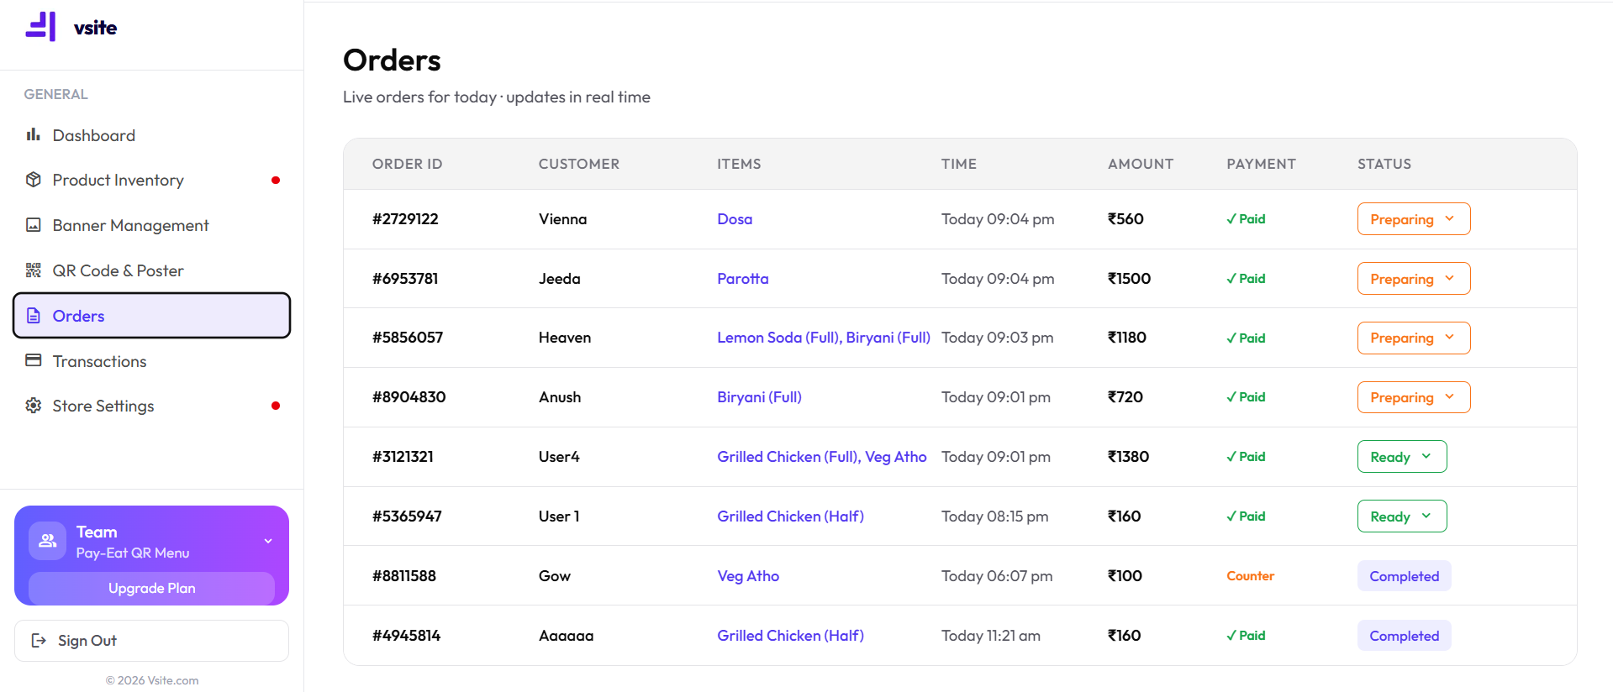The height and width of the screenshot is (692, 1613).
Task: Click the Store Settings gear icon
Action: click(x=34, y=406)
